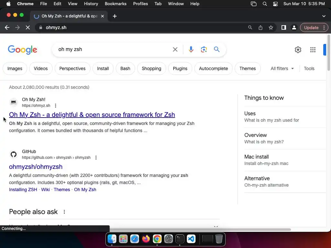Open the Mac install topic
This screenshot has height=248, width=331.
[285, 160]
